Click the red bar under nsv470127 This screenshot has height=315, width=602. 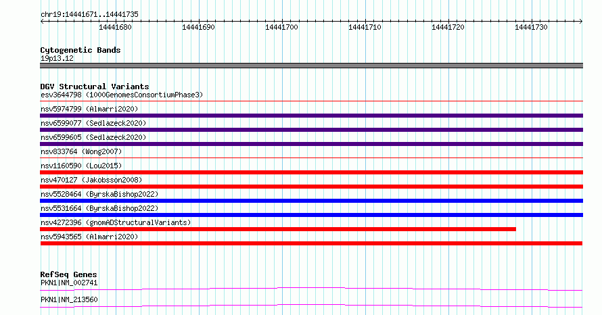[311, 187]
